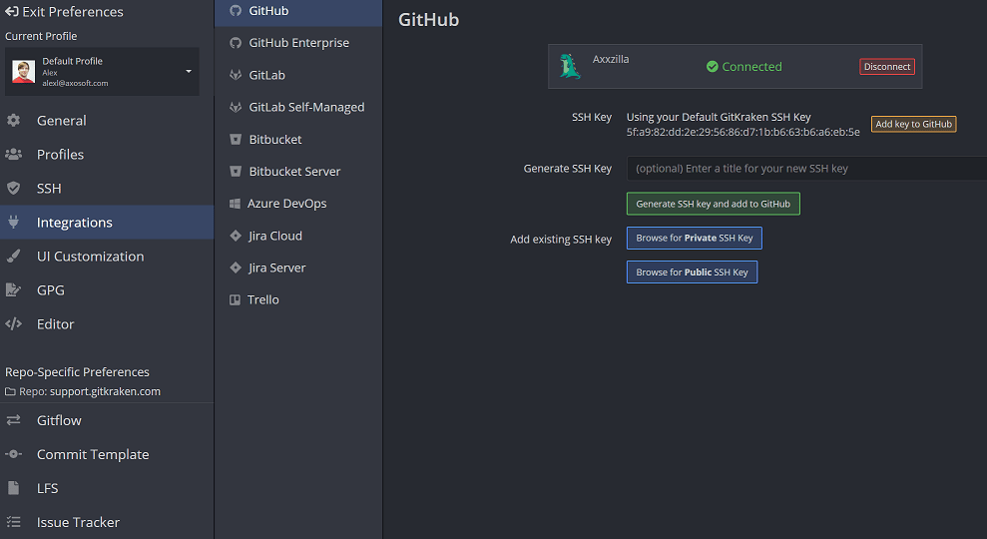Disconnect the Axxzilla GitHub account
987x539 pixels.
[x=886, y=67]
